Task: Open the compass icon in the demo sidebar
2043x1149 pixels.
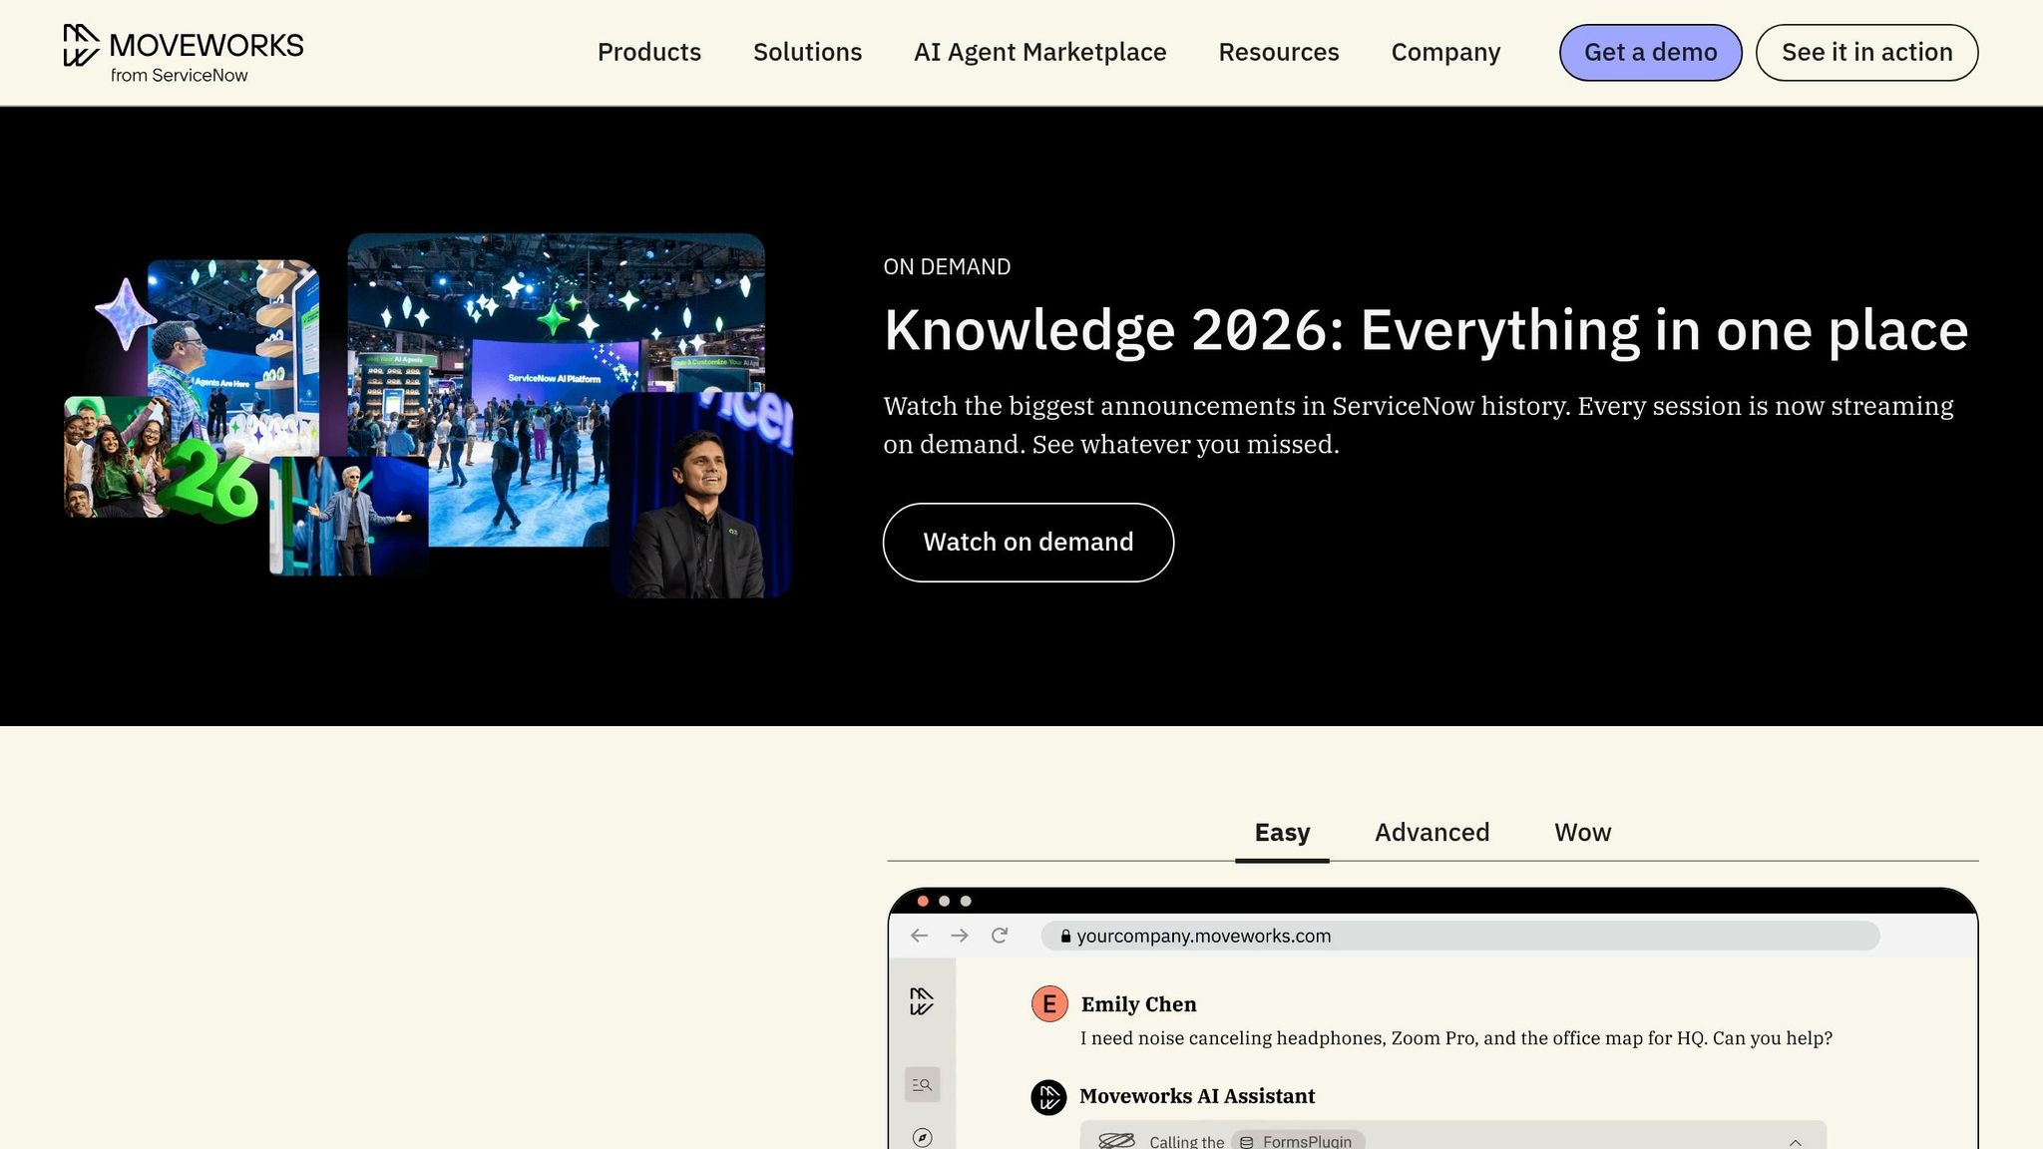Action: [922, 1138]
